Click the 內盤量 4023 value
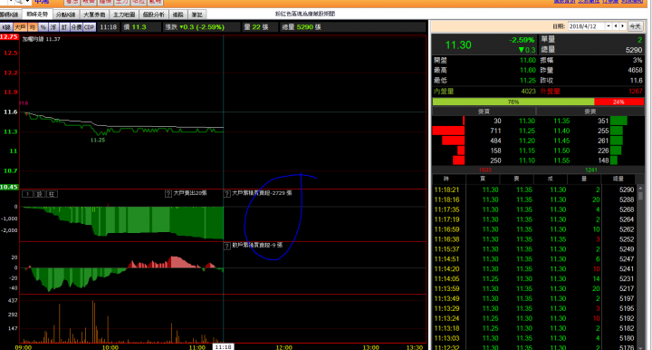The width and height of the screenshot is (652, 350). tap(528, 92)
